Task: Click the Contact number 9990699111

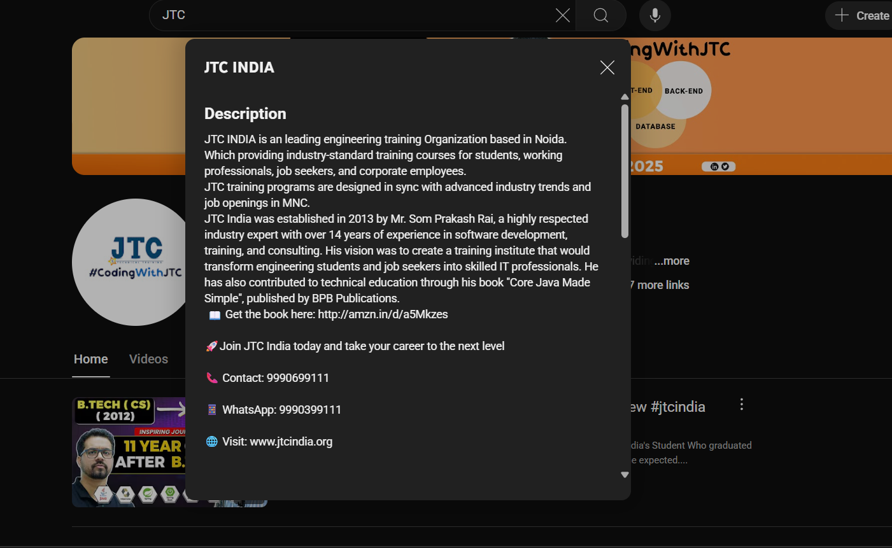Action: tap(298, 378)
